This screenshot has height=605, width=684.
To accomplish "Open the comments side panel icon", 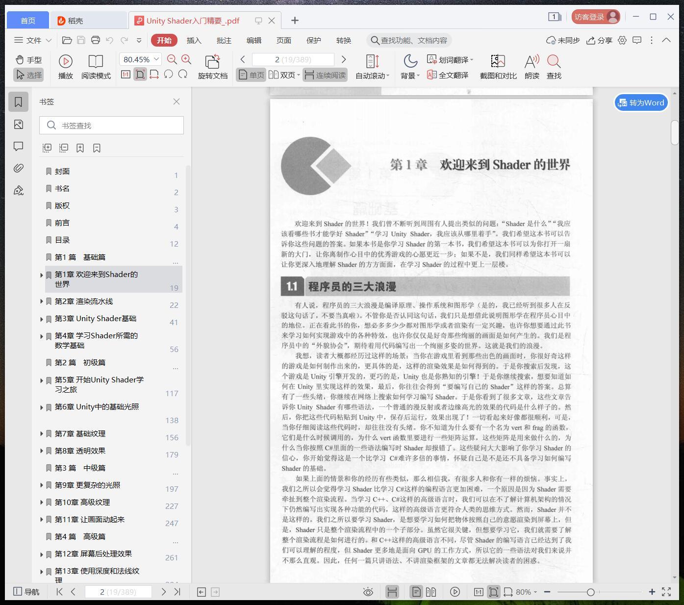I will tap(19, 146).
